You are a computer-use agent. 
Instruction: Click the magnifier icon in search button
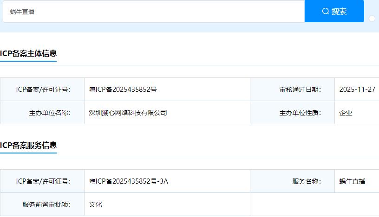(325, 12)
